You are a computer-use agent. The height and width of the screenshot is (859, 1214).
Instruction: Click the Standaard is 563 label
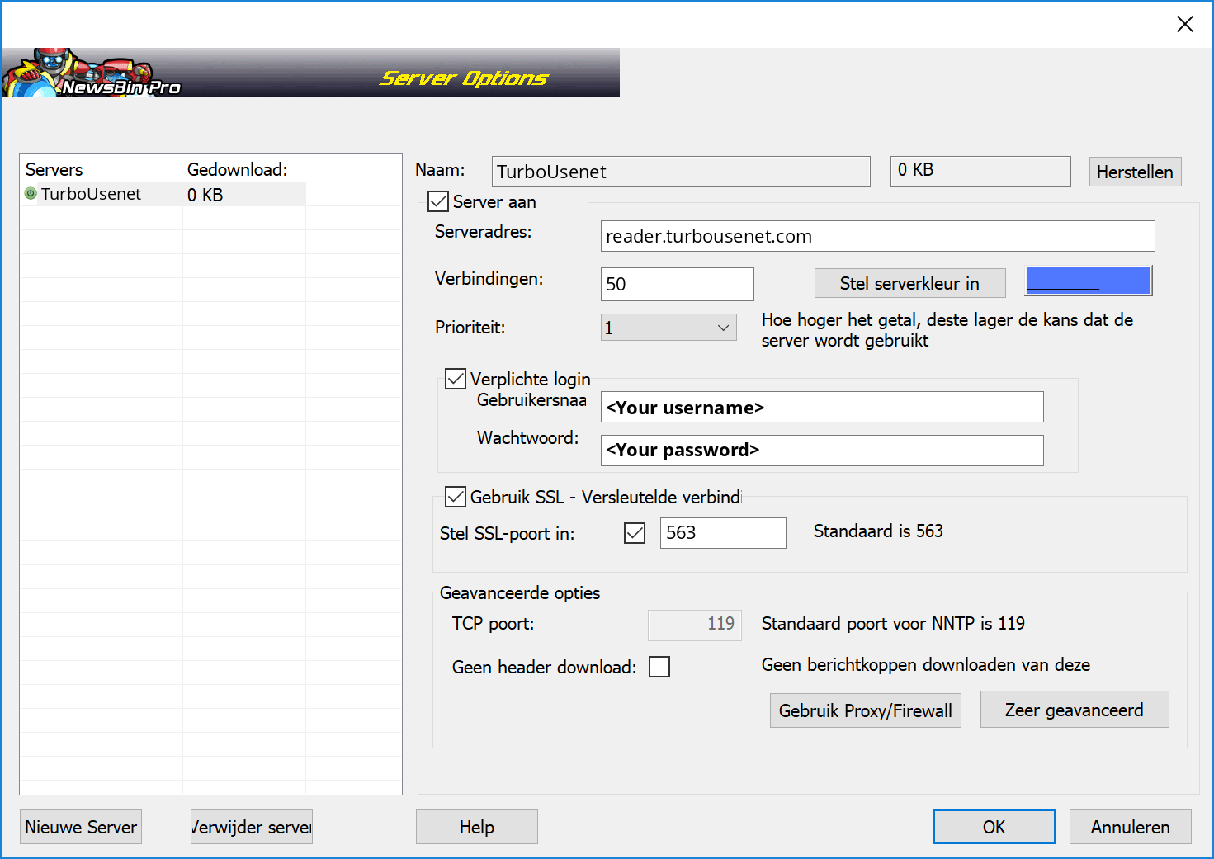point(878,531)
